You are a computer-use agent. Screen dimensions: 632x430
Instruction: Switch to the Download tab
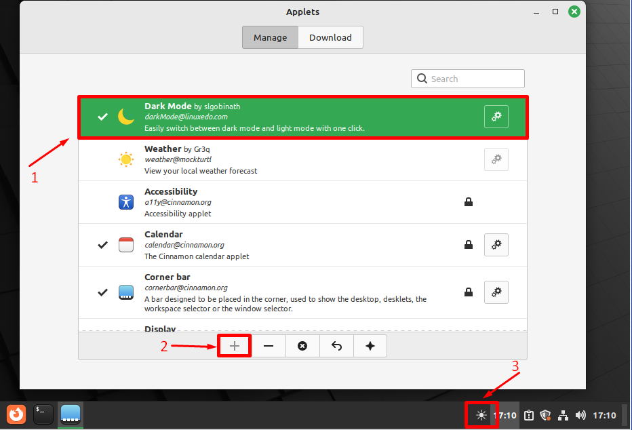pyautogui.click(x=330, y=38)
